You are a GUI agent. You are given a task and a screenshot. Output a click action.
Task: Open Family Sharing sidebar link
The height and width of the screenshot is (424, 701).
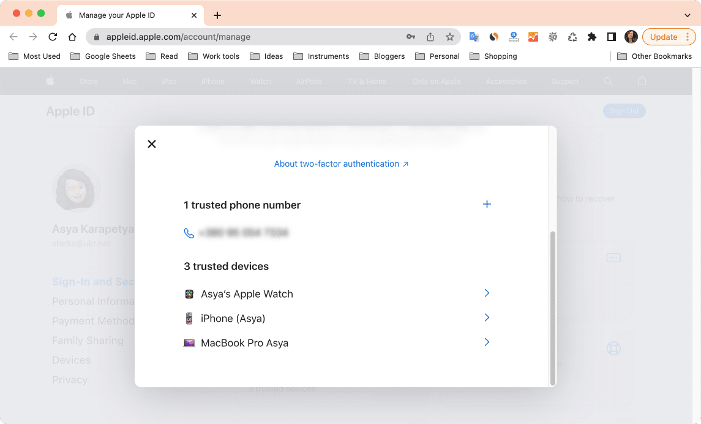88,340
